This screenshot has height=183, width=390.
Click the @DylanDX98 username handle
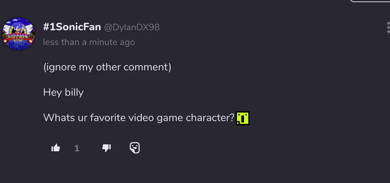click(132, 27)
